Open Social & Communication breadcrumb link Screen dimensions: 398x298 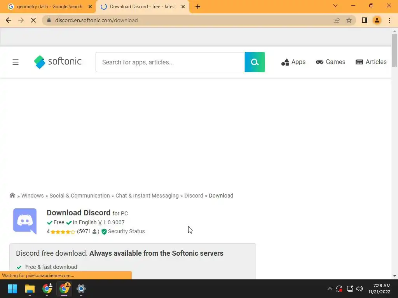pyautogui.click(x=80, y=196)
